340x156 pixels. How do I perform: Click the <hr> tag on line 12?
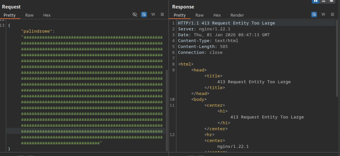pyautogui.click(x=210, y=135)
